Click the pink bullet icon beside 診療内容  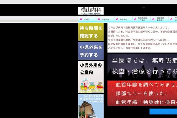tap(99, 19)
